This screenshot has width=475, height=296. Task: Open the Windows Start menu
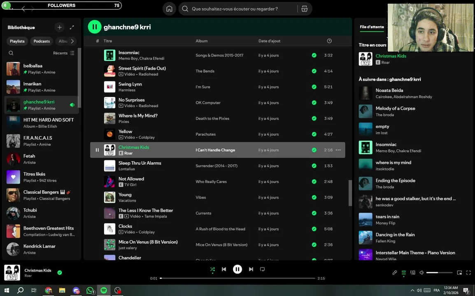[6, 290]
